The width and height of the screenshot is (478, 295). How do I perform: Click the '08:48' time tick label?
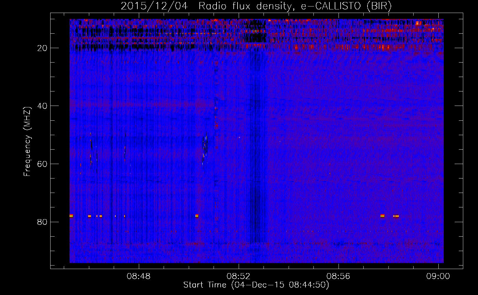pos(139,276)
